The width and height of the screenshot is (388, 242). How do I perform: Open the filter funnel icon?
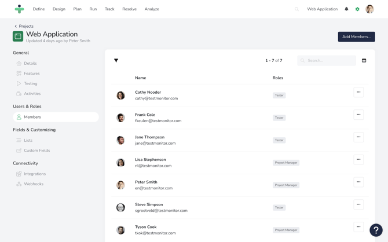[x=116, y=60]
